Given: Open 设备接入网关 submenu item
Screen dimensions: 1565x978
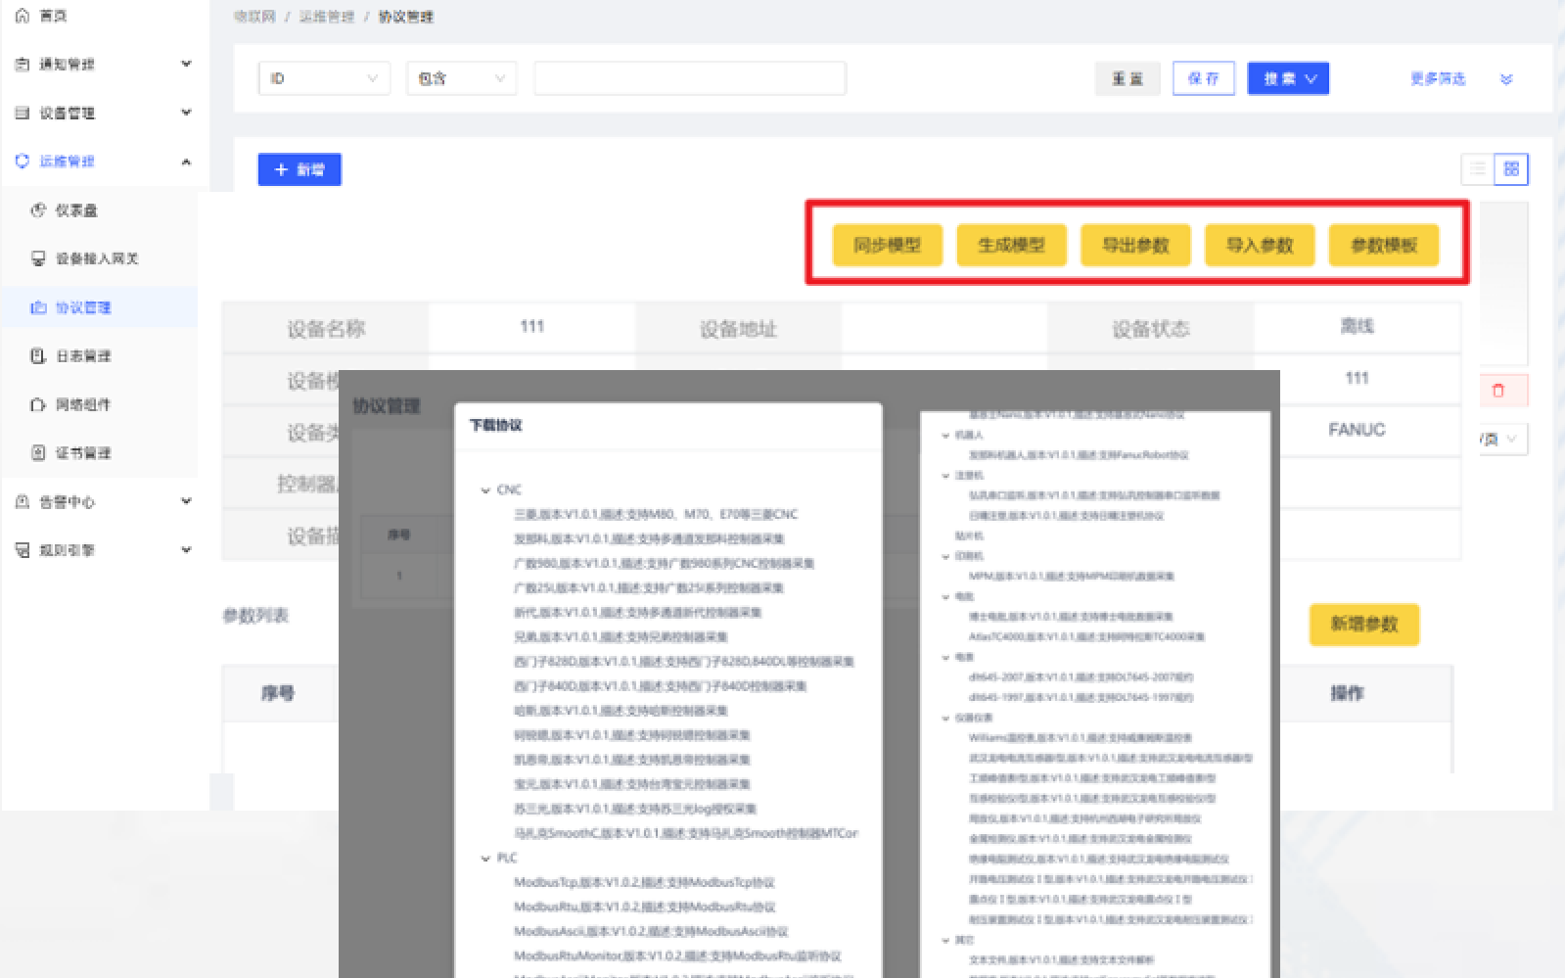Looking at the screenshot, I should click(x=97, y=259).
